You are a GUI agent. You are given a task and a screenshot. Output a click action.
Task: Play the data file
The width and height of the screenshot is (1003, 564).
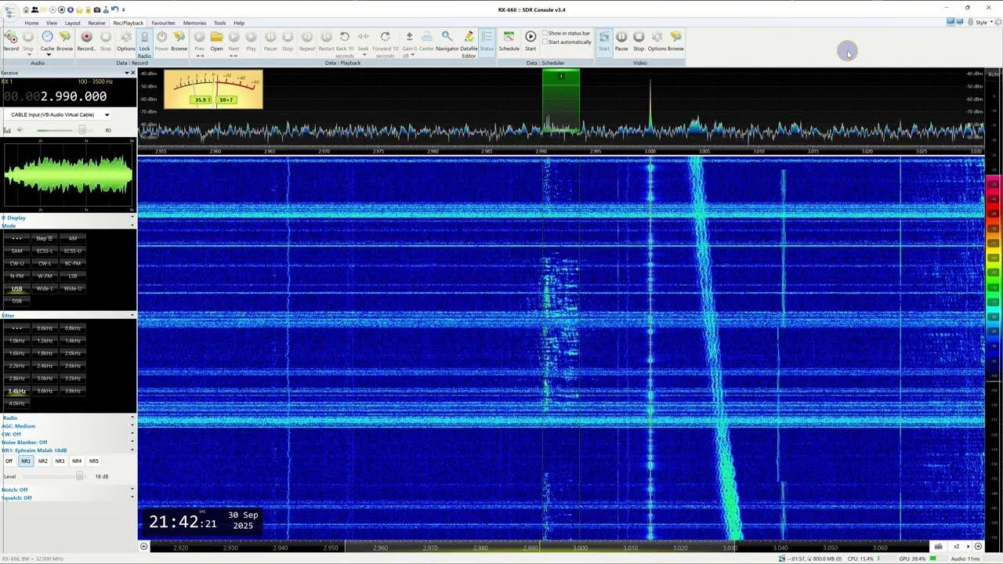point(251,41)
